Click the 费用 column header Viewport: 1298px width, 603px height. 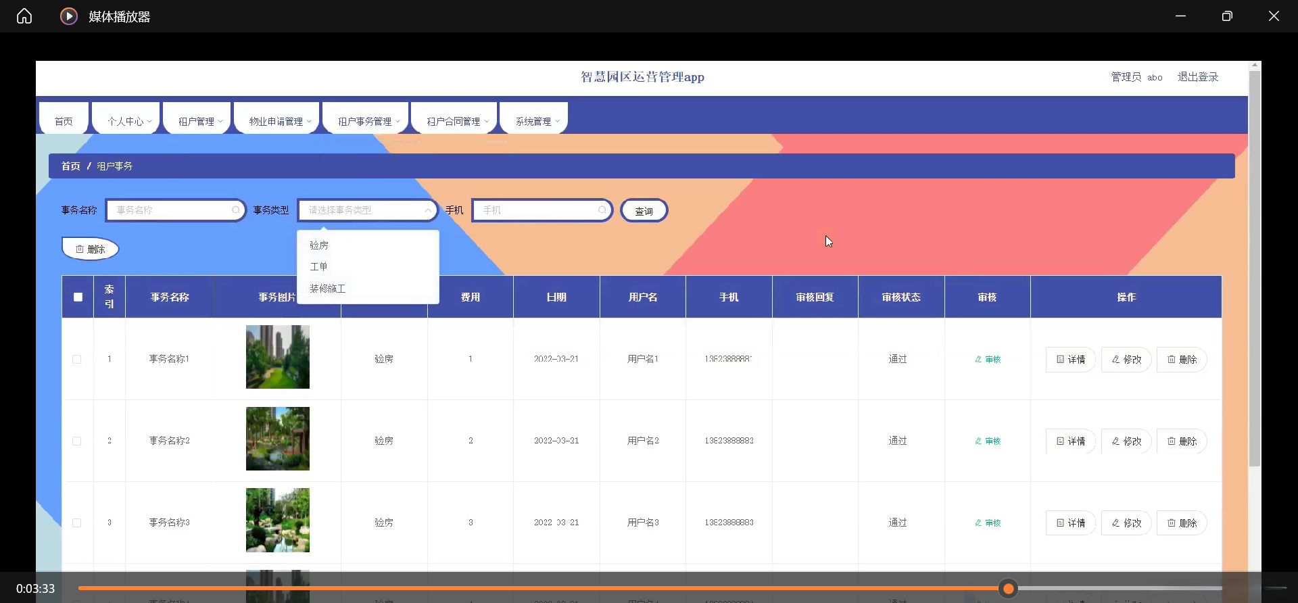[471, 297]
